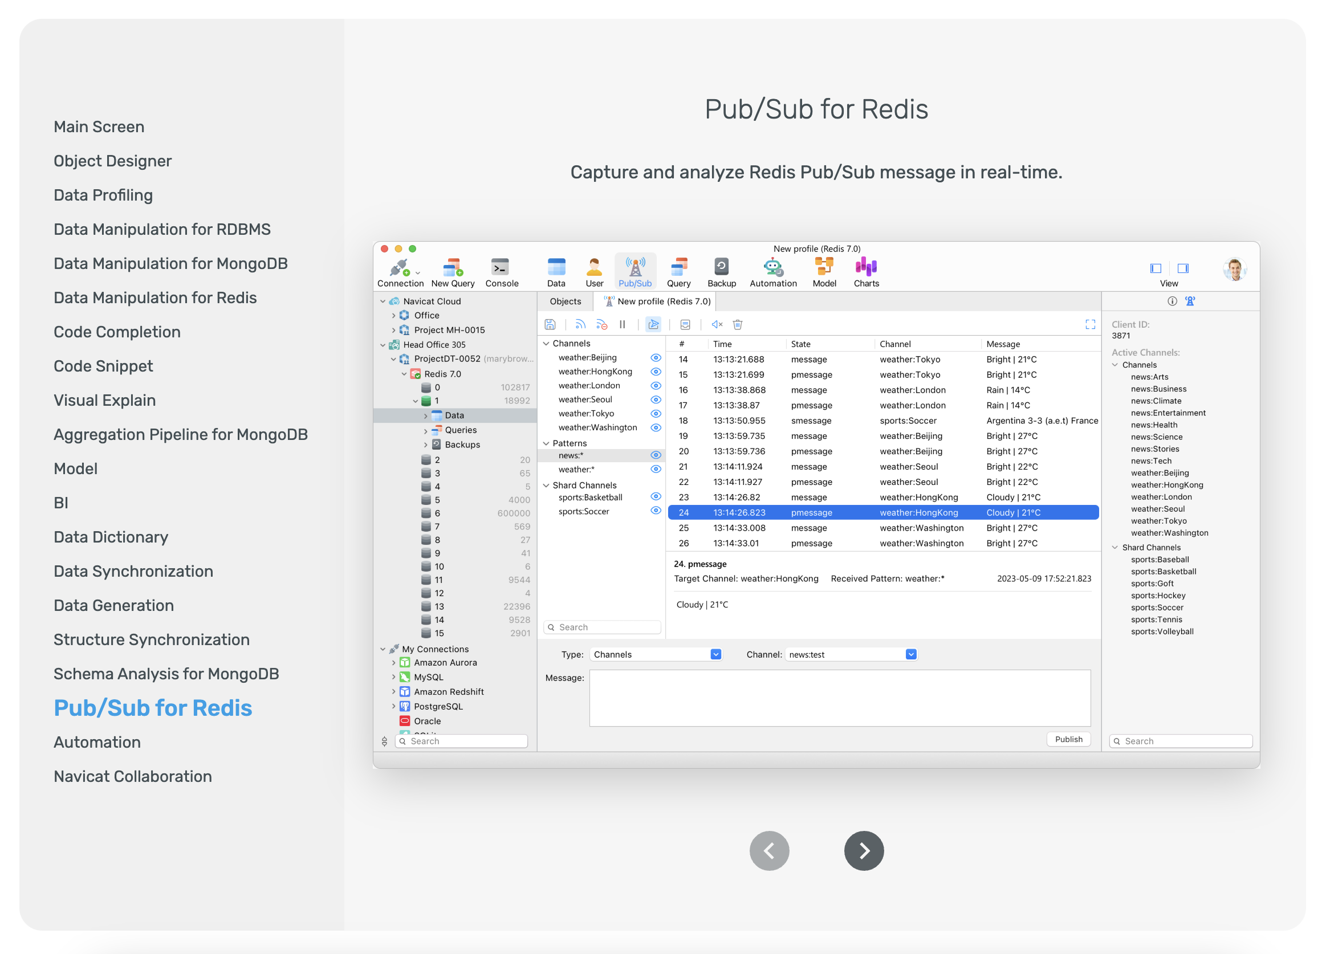Collapse the Head Office 305 node

(383, 345)
